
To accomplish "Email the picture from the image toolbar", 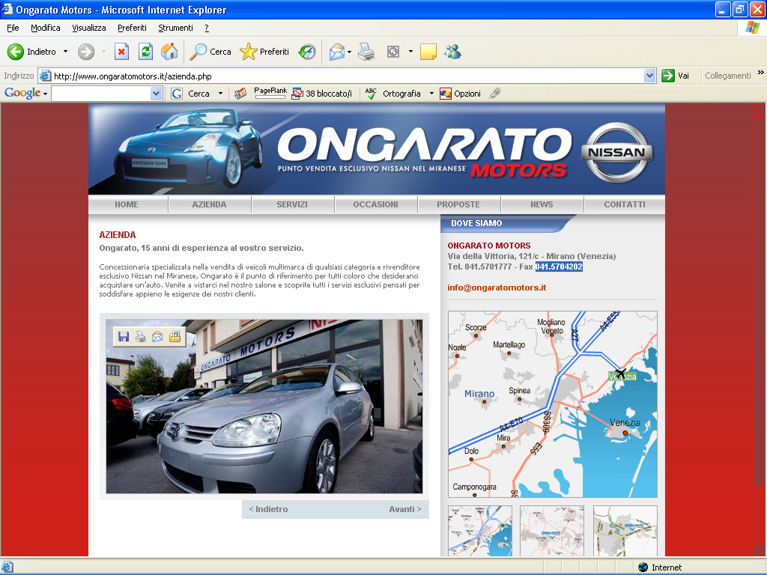I will pos(157,336).
